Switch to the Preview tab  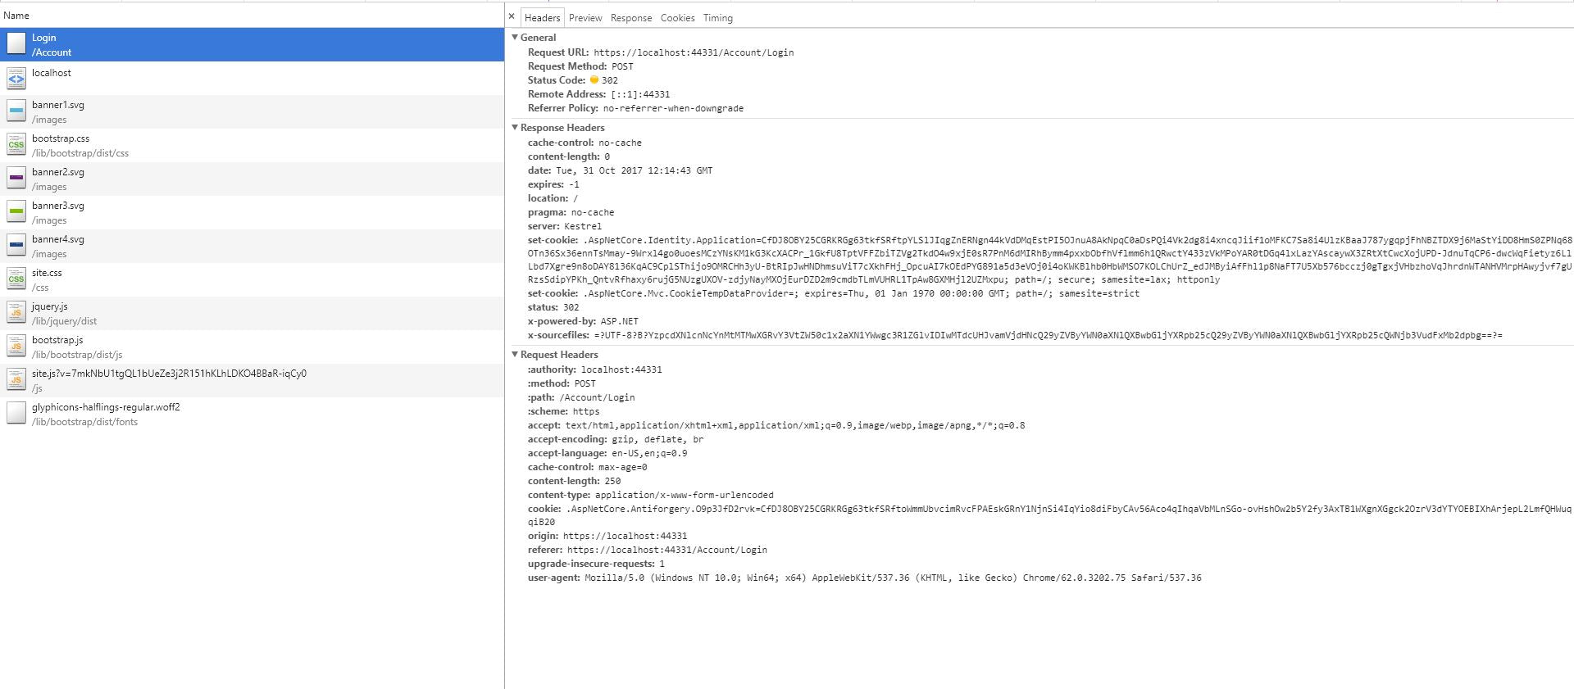[x=585, y=18]
